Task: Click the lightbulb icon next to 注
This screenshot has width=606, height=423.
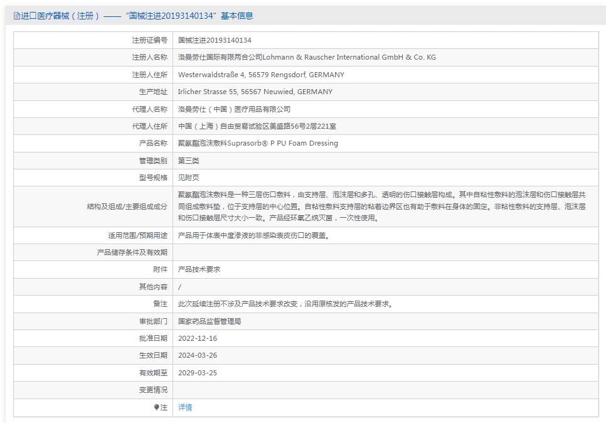Action: [156, 407]
